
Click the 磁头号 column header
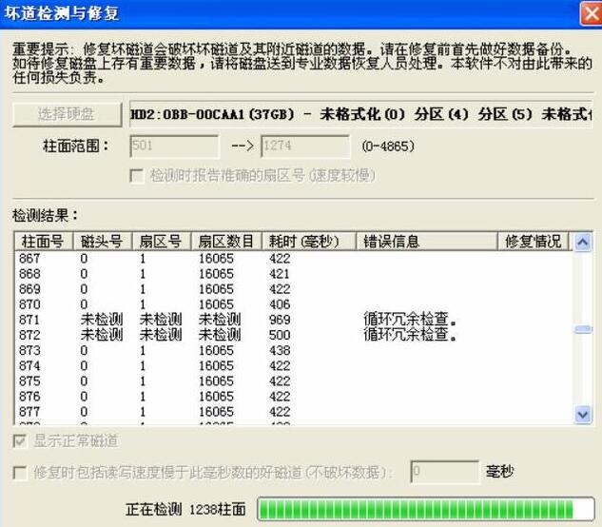pyautogui.click(x=103, y=242)
